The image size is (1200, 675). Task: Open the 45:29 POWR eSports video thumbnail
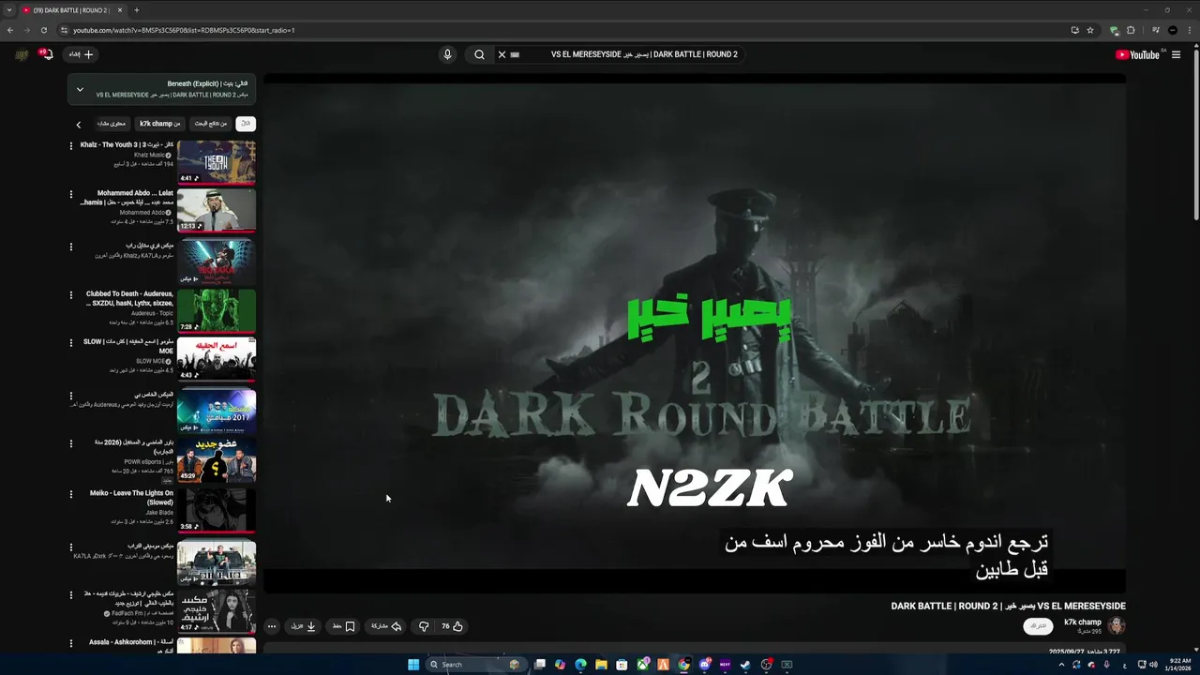click(217, 459)
